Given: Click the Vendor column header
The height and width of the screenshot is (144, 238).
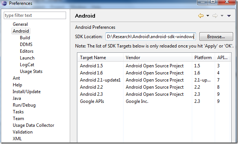Looking at the screenshot, I should click(x=158, y=58).
